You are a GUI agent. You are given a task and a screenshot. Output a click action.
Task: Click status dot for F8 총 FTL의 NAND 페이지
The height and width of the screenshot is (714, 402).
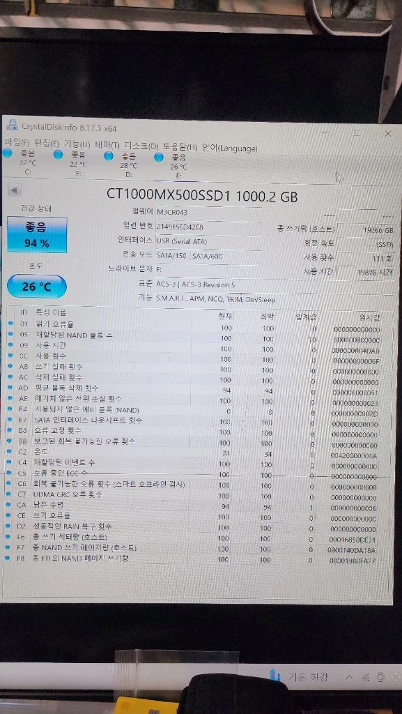point(8,557)
